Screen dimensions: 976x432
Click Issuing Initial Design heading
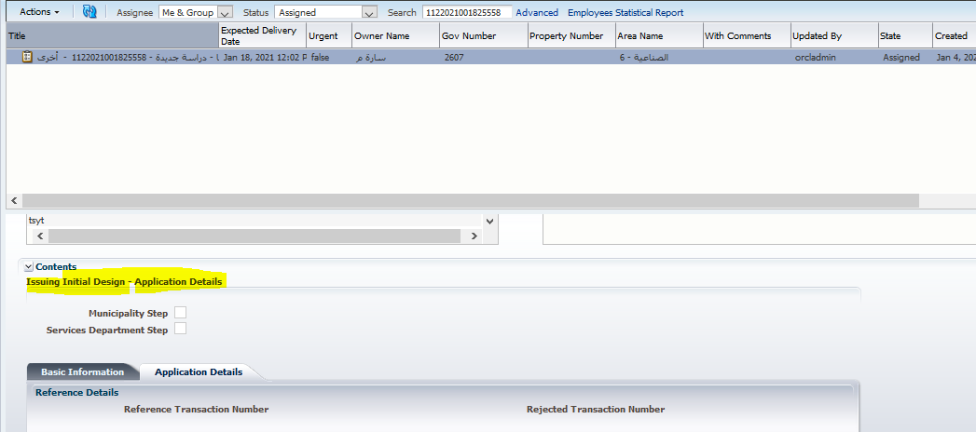124,281
